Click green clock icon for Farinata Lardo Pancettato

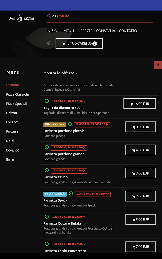[47, 244]
